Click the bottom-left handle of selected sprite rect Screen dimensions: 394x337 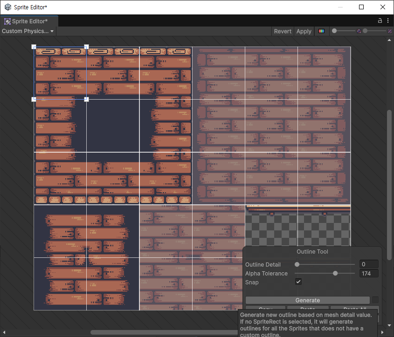[34, 99]
